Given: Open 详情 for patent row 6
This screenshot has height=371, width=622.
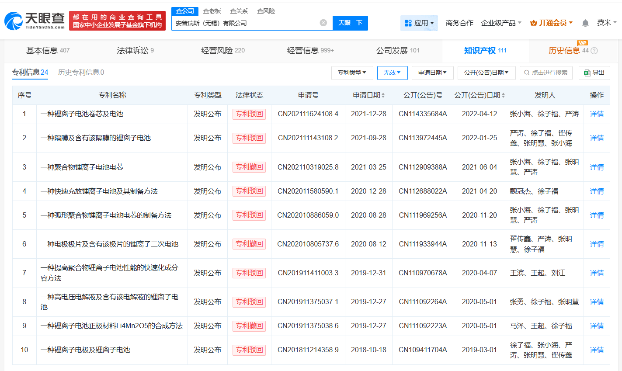Looking at the screenshot, I should (x=597, y=244).
